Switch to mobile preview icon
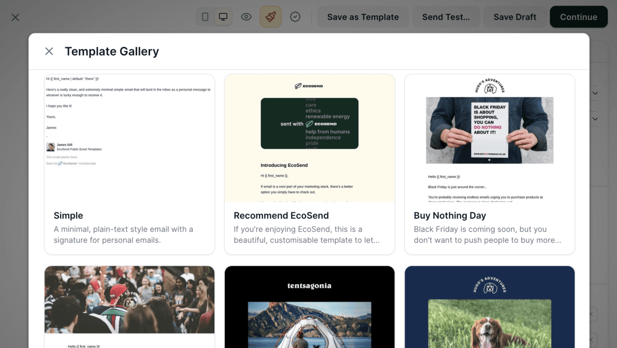The image size is (617, 348). coord(205,17)
